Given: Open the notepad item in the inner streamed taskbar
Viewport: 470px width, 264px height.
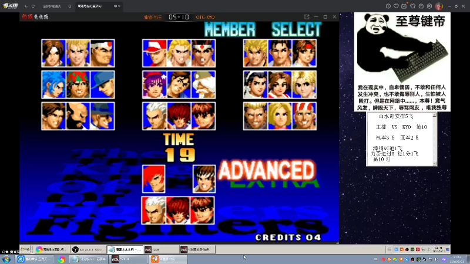Looking at the screenshot, I should point(125,249).
